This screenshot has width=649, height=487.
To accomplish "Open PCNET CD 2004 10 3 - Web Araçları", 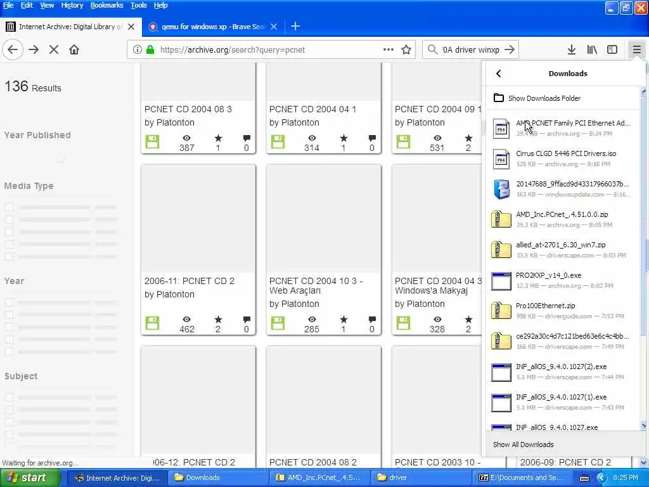I will (316, 286).
